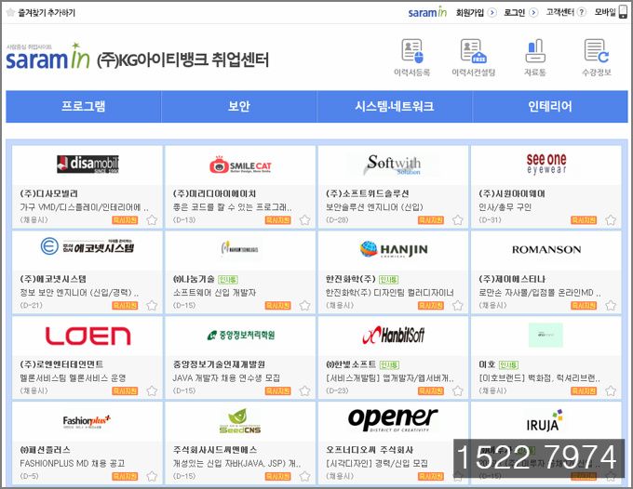The width and height of the screenshot is (633, 489).
Task: Open the 이력서등록 resume registration icon
Action: pyautogui.click(x=411, y=58)
